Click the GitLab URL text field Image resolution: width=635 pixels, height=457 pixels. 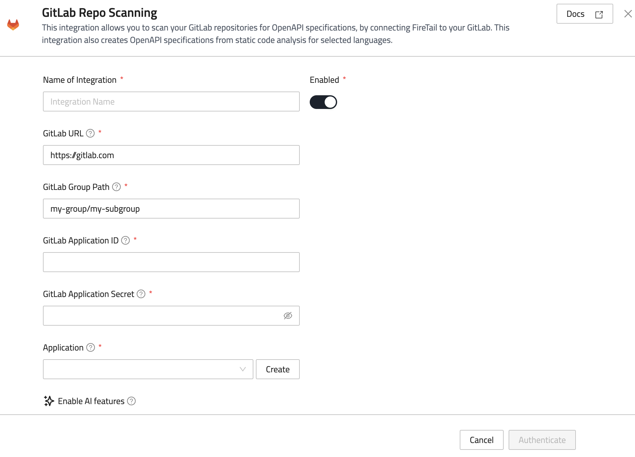point(171,155)
